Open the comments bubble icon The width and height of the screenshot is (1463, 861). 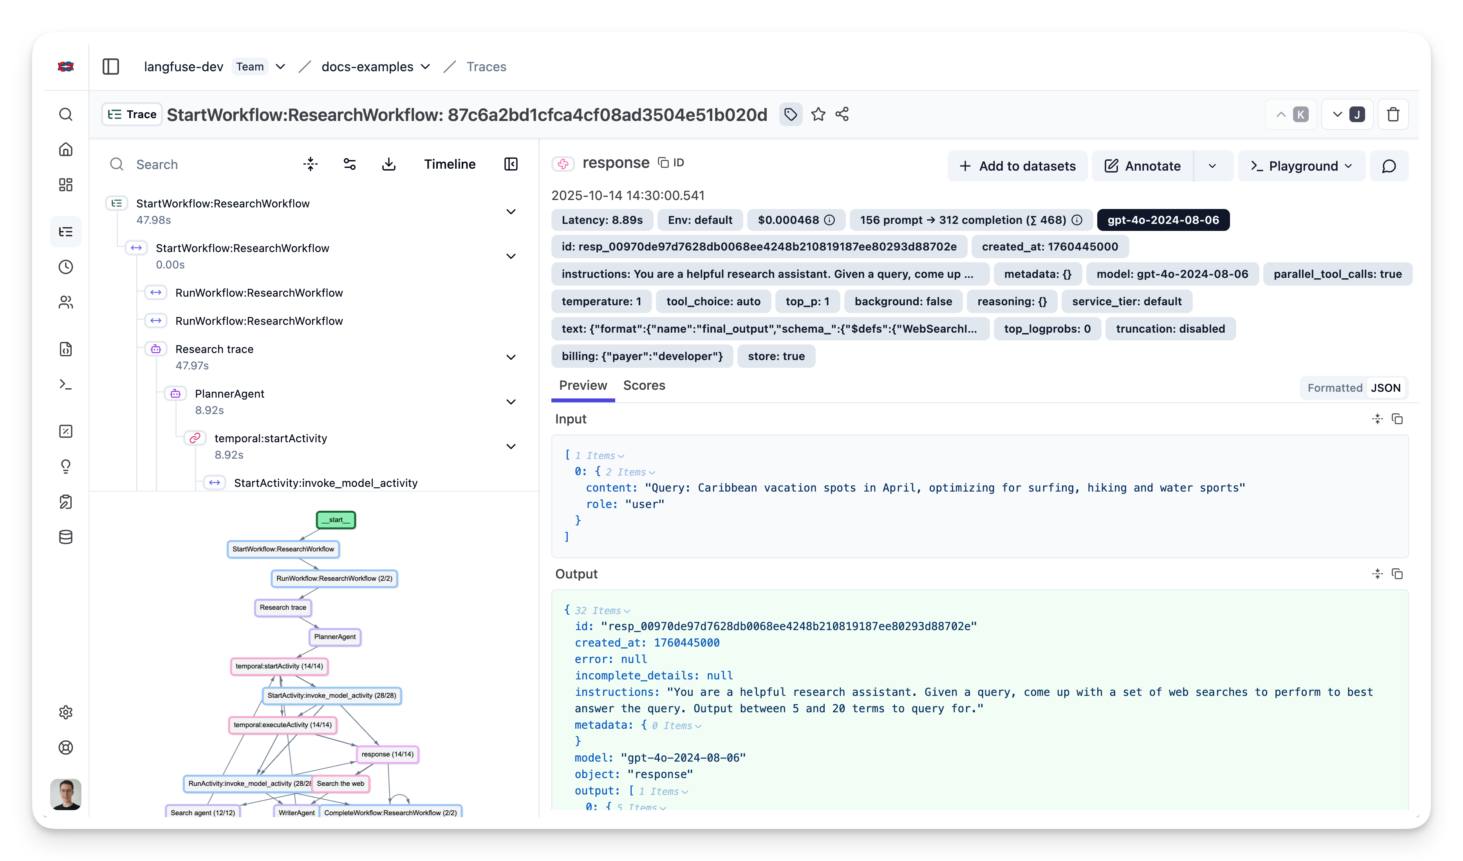(x=1389, y=166)
